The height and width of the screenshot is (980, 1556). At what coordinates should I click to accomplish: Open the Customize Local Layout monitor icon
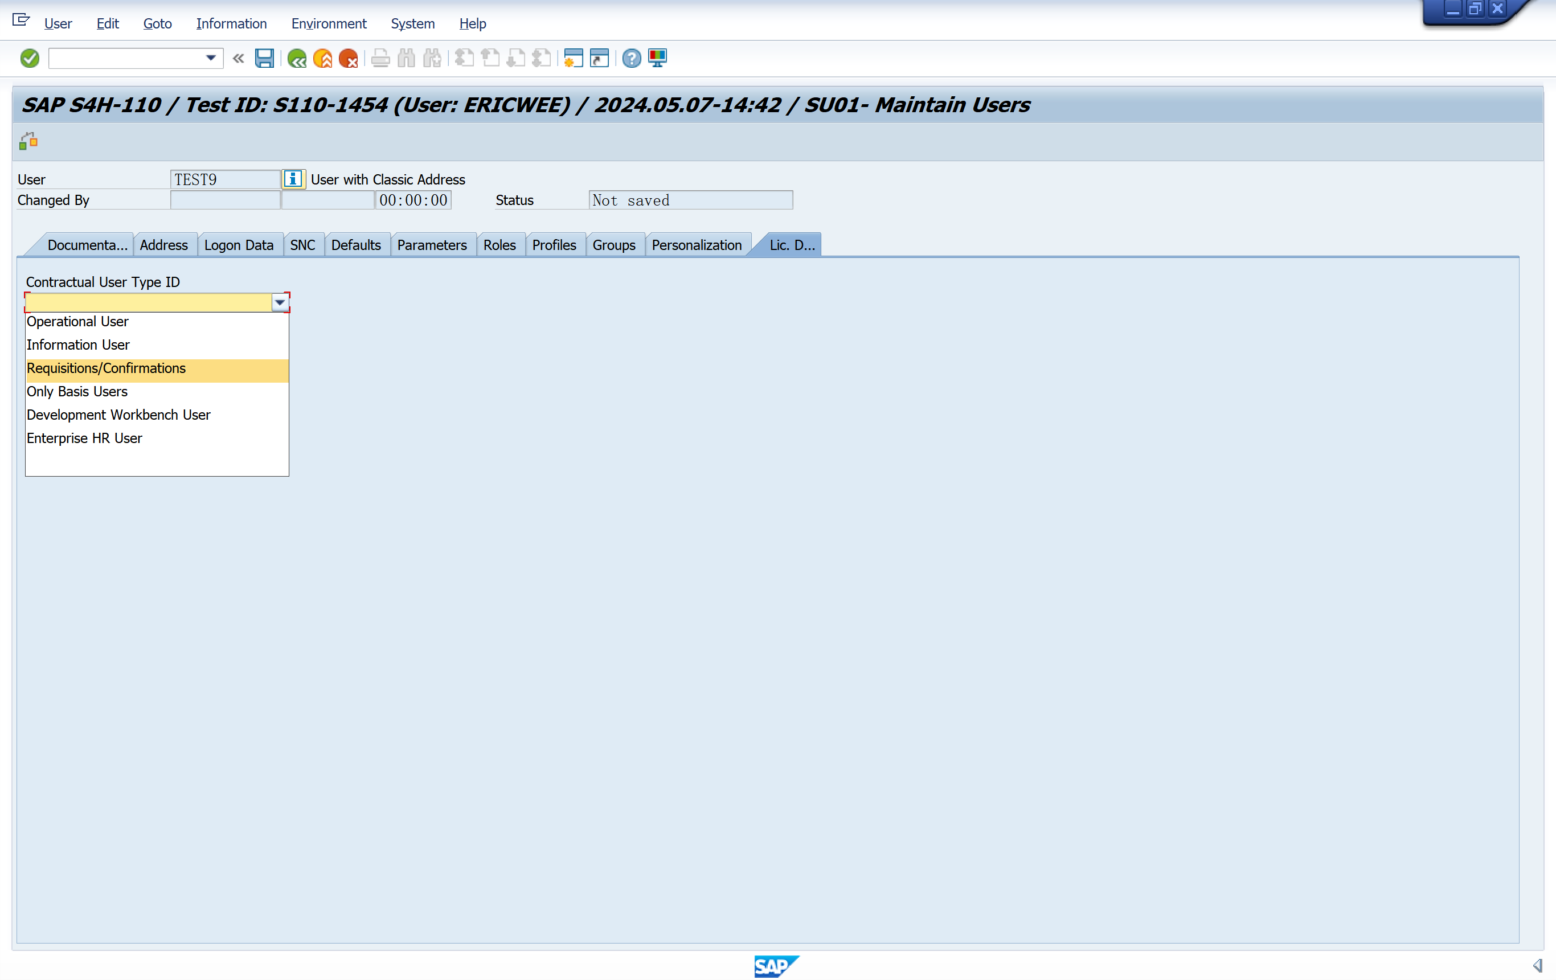coord(657,58)
